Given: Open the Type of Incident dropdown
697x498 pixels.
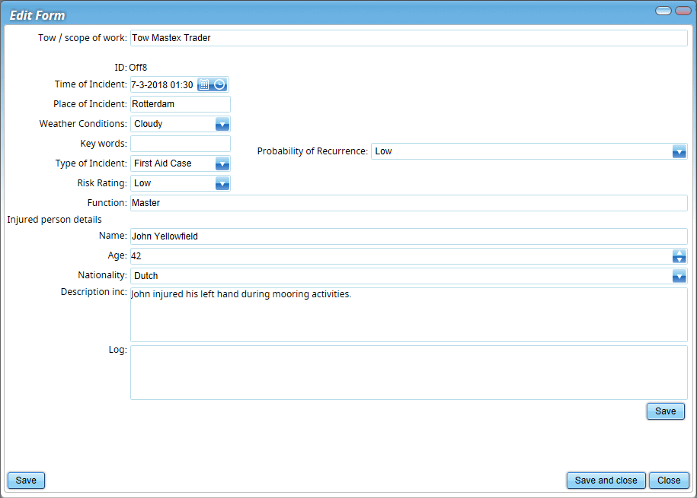Looking at the screenshot, I should [222, 163].
